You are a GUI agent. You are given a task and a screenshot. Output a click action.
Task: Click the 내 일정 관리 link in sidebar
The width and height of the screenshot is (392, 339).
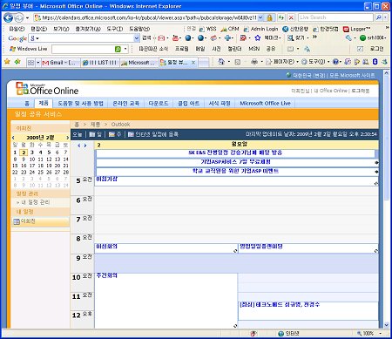click(x=35, y=202)
